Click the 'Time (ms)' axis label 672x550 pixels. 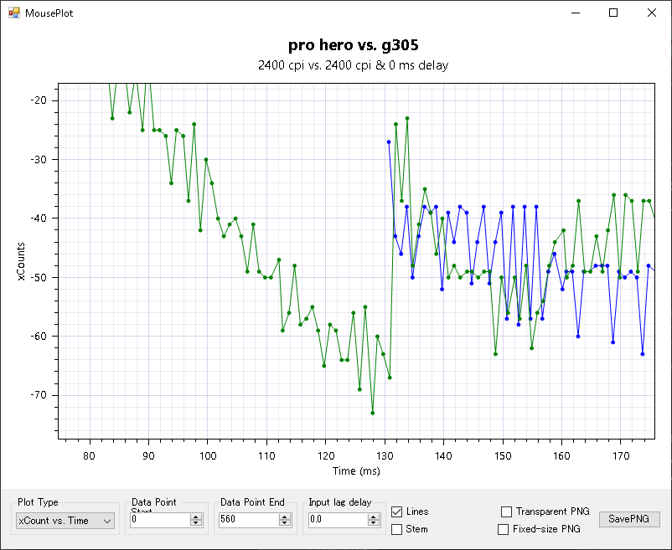point(356,471)
